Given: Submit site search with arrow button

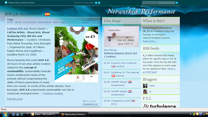Looking at the screenshot, I should 177,3.
